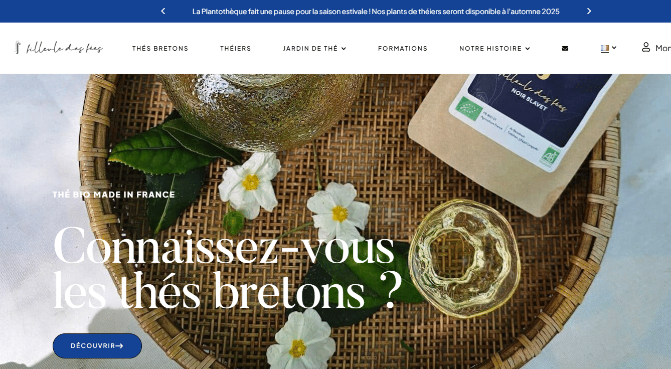The height and width of the screenshot is (369, 671).
Task: Open the language selector dropdown chevron
Action: 614,48
